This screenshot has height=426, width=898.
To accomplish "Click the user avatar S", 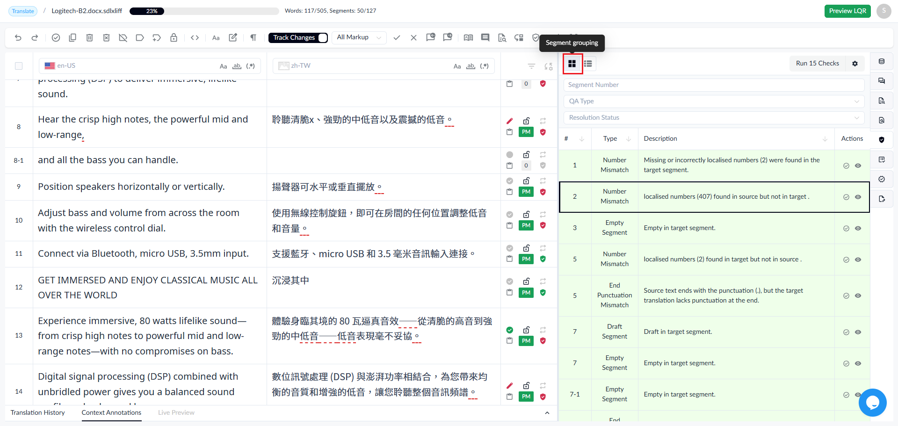I will coord(884,11).
